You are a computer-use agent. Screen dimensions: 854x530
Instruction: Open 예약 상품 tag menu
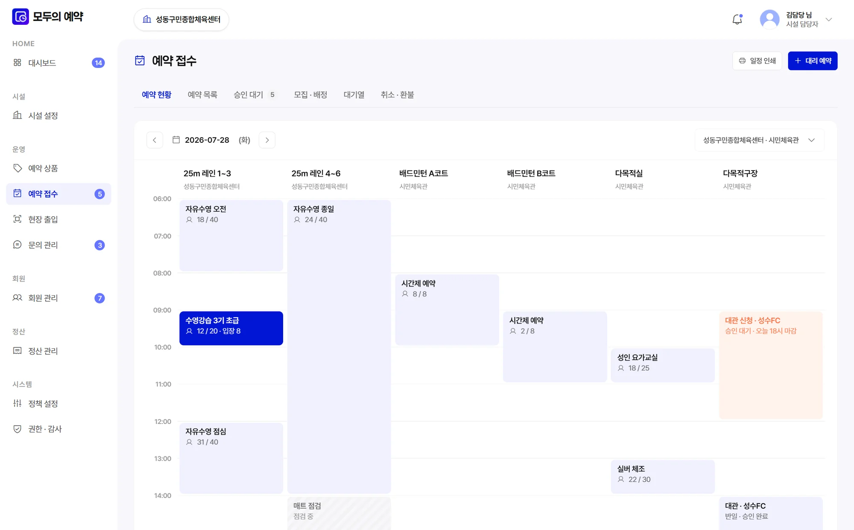point(58,168)
